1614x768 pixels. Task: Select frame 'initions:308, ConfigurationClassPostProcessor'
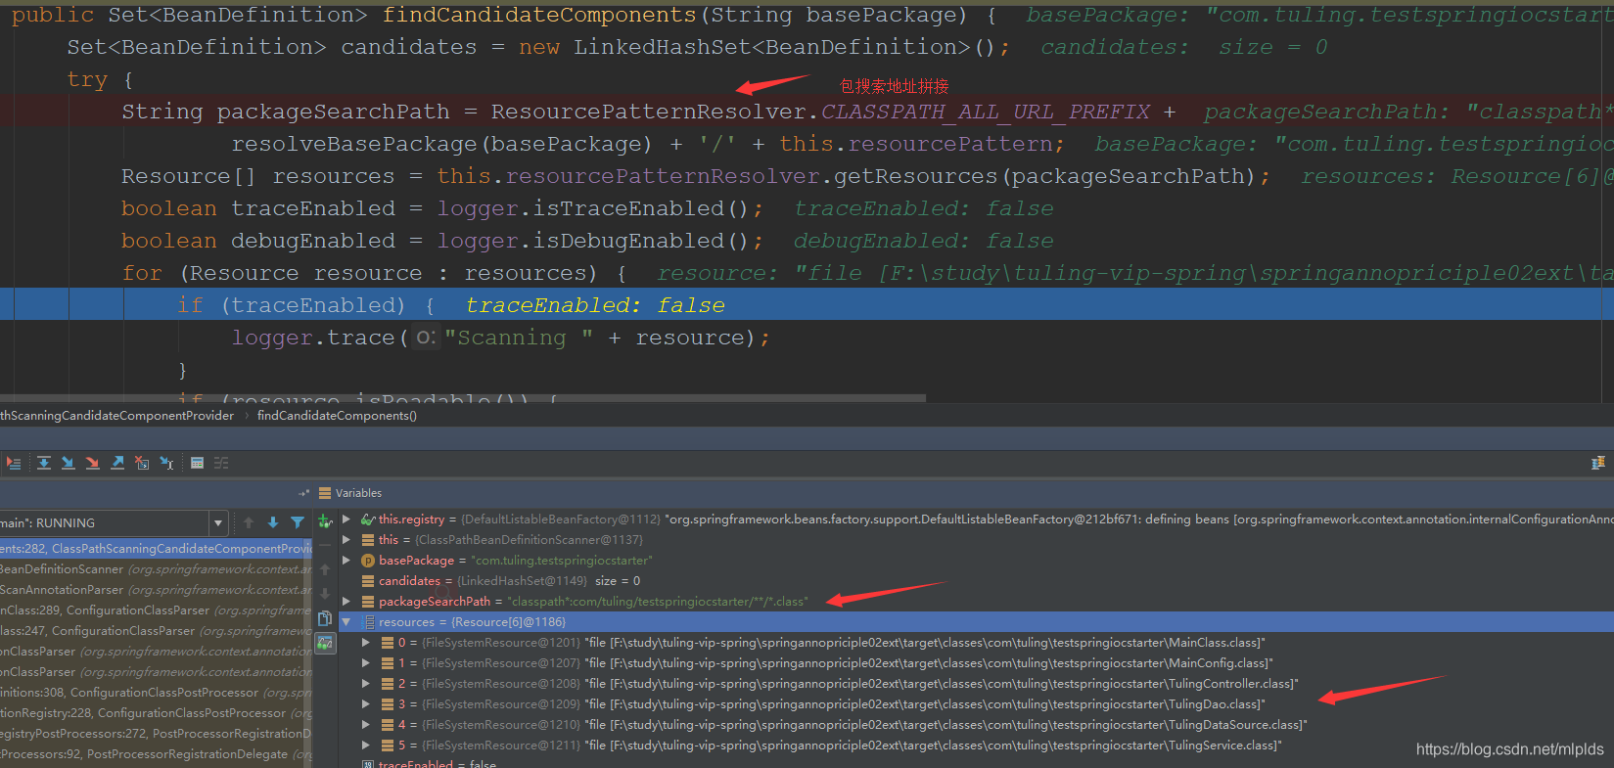[x=156, y=693]
